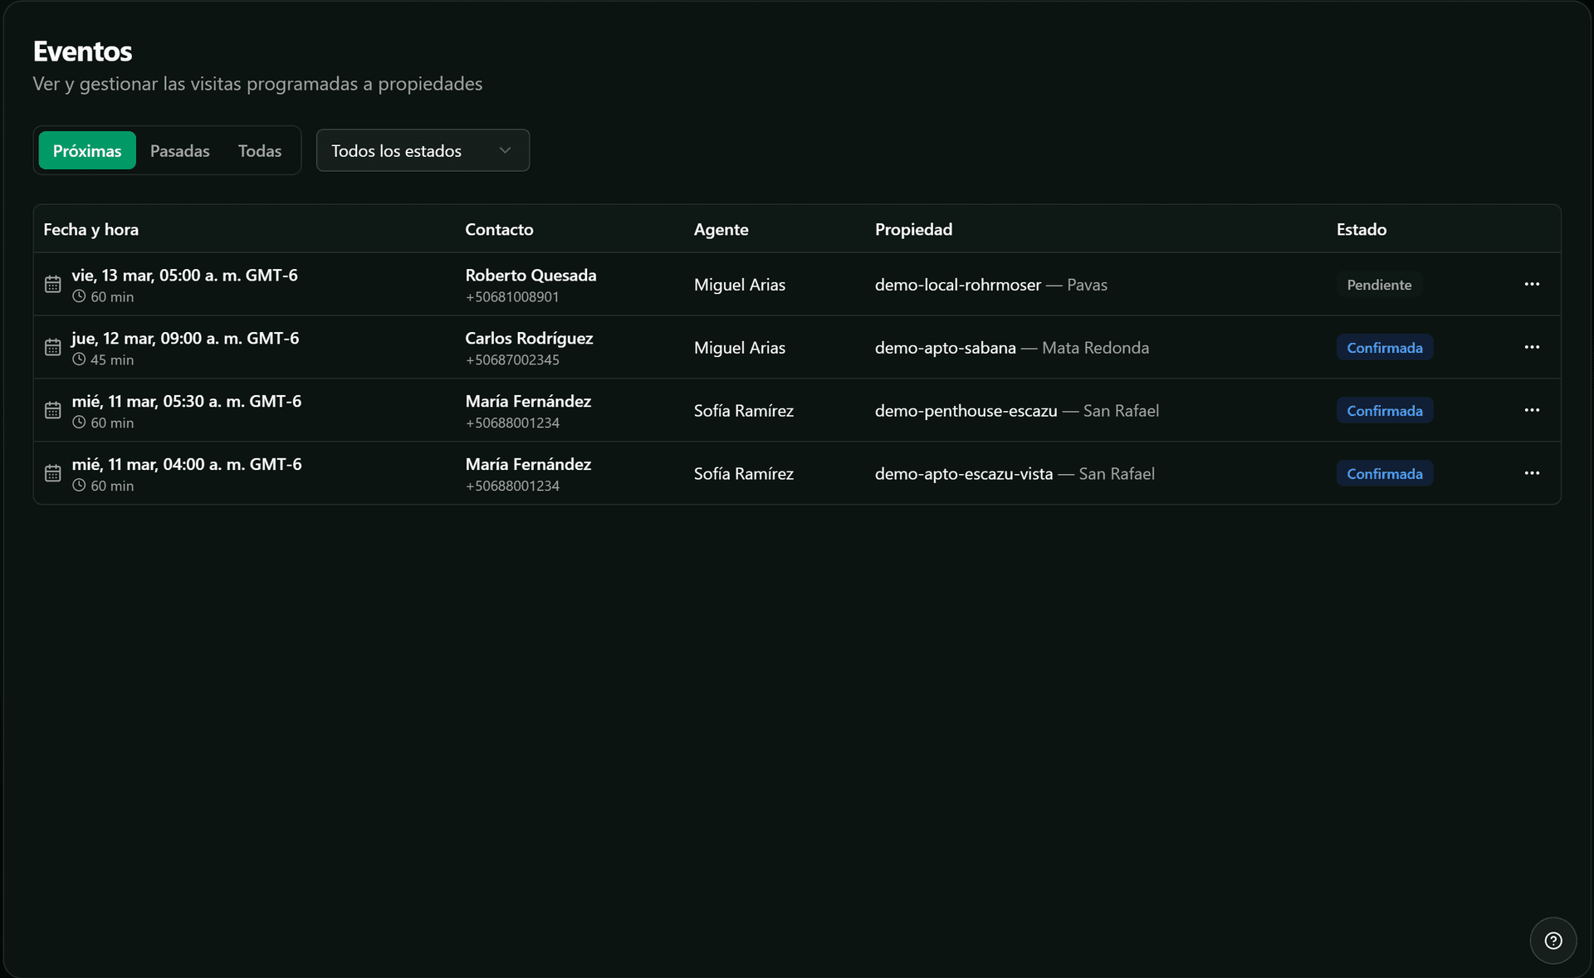This screenshot has height=978, width=1594.
Task: Click the Pendiente status badge
Action: point(1378,285)
